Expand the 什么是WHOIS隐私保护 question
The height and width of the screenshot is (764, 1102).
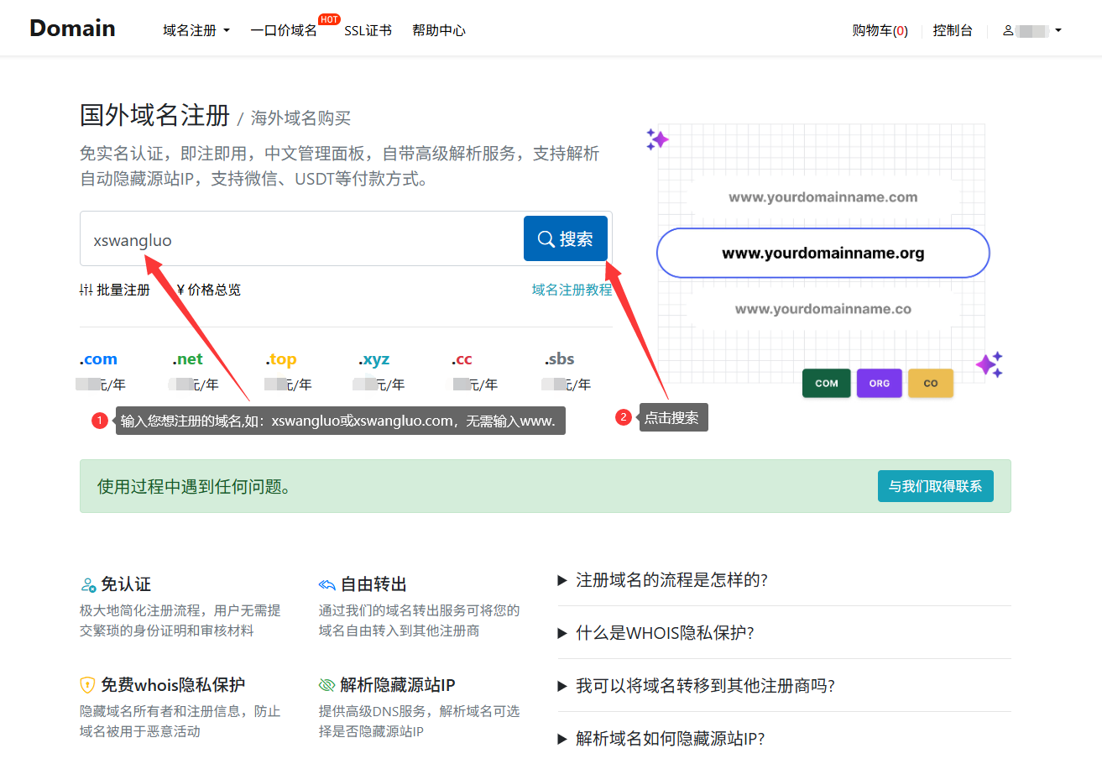[665, 633]
